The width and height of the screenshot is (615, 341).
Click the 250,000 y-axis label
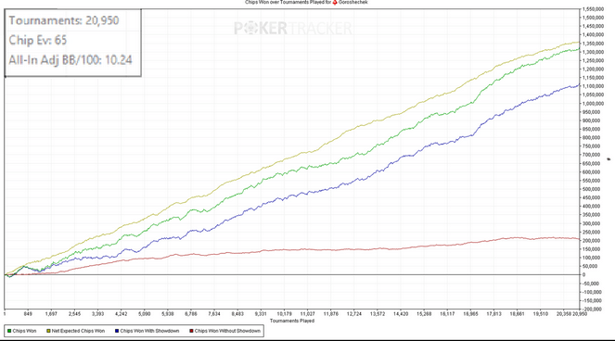click(x=592, y=232)
